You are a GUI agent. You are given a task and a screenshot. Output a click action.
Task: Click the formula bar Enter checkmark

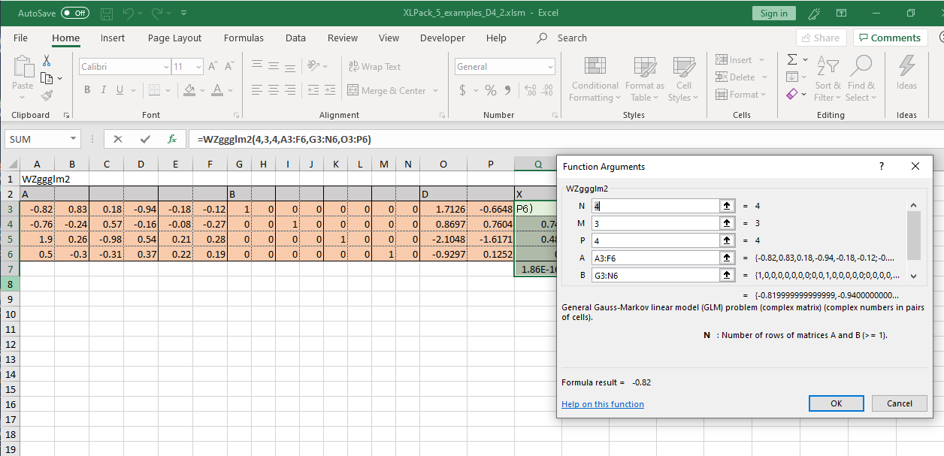145,139
